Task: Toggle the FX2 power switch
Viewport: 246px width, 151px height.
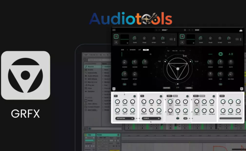Action: click(161, 96)
